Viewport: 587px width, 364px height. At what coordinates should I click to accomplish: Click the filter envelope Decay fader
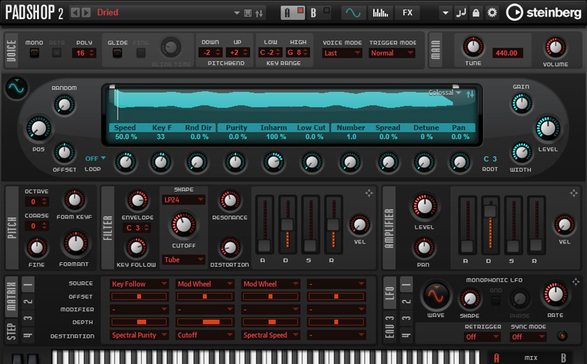(287, 224)
